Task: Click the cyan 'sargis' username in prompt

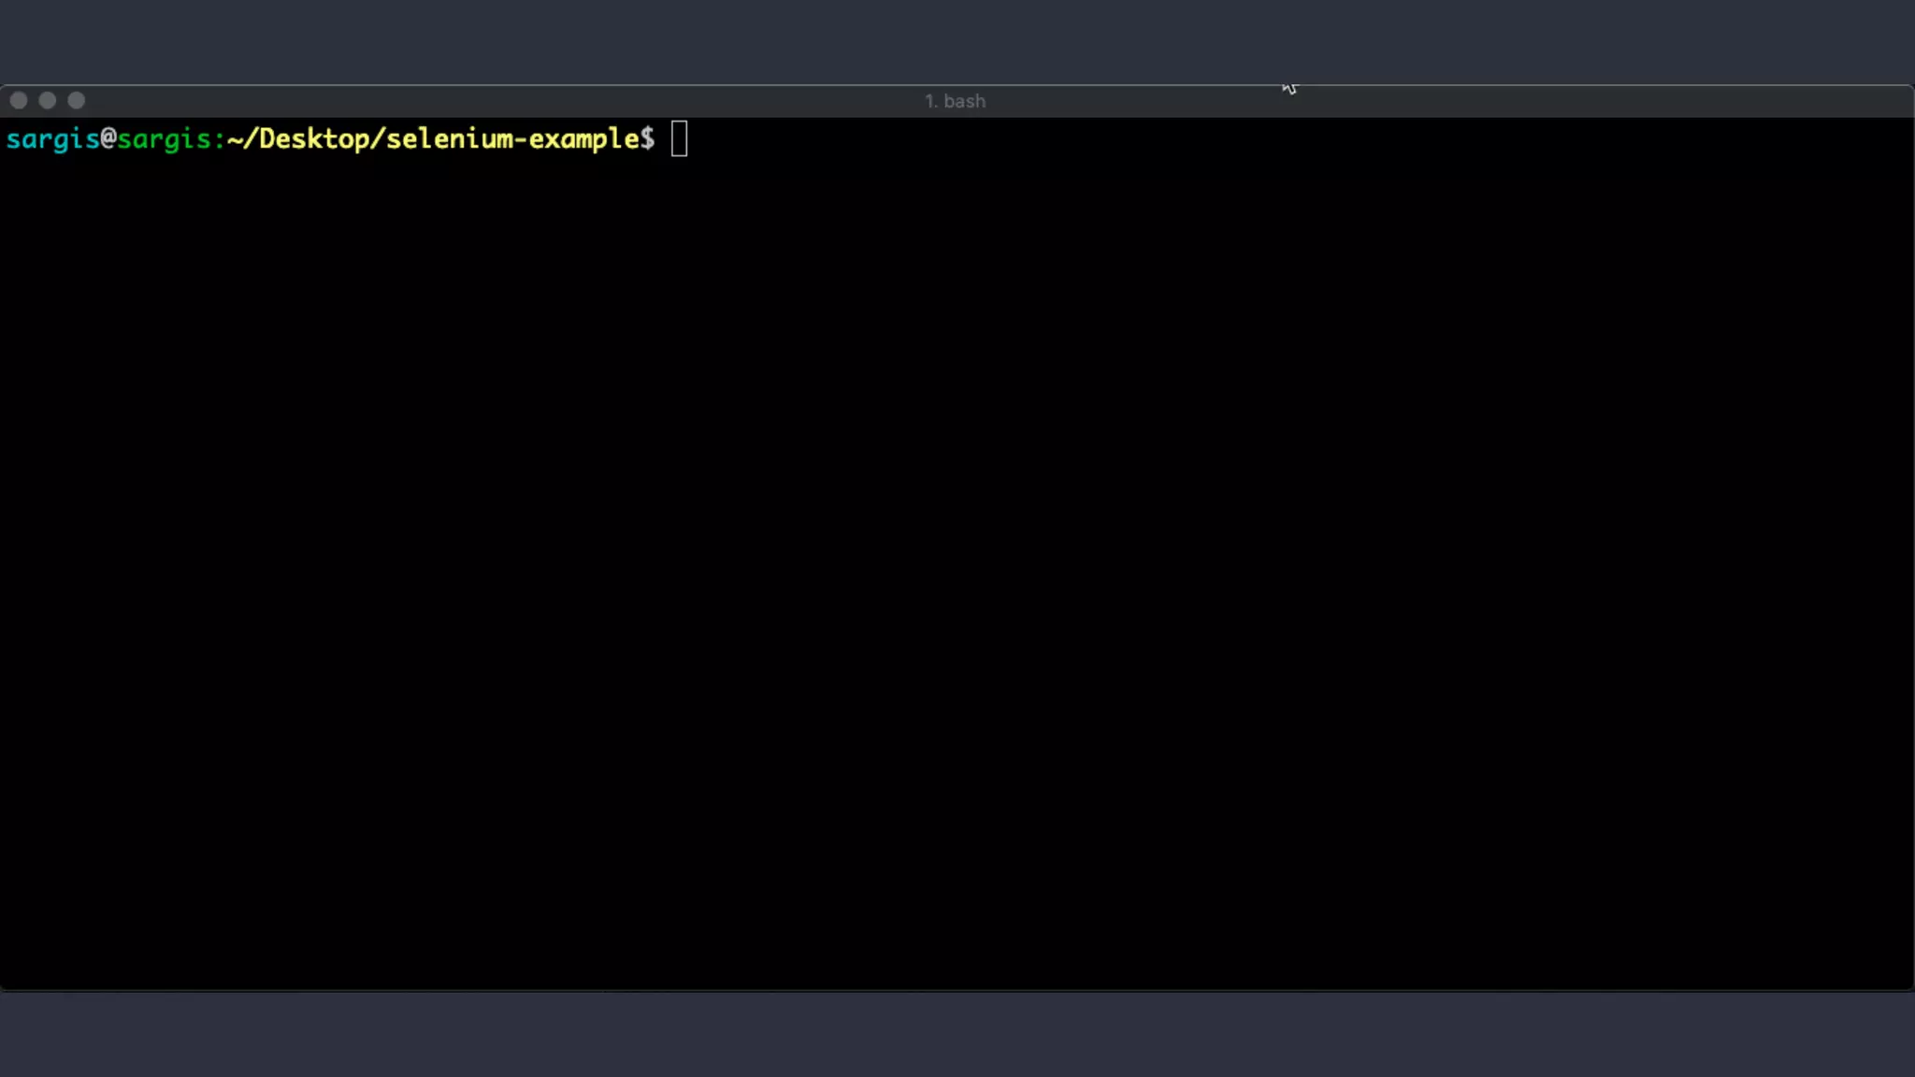Action: 52,139
